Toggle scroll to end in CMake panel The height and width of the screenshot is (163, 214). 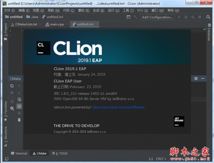pos(19,106)
